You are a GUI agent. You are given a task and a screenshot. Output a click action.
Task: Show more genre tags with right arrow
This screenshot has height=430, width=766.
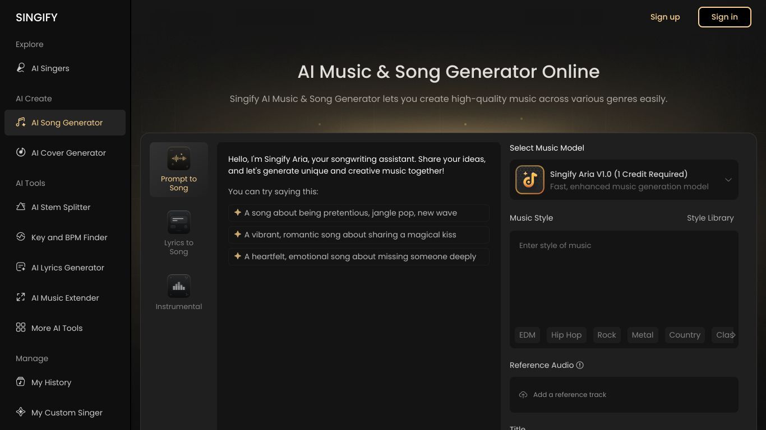pyautogui.click(x=732, y=335)
